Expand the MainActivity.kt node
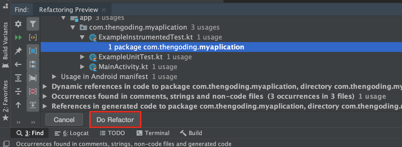The height and width of the screenshot is (147, 402). 82,67
